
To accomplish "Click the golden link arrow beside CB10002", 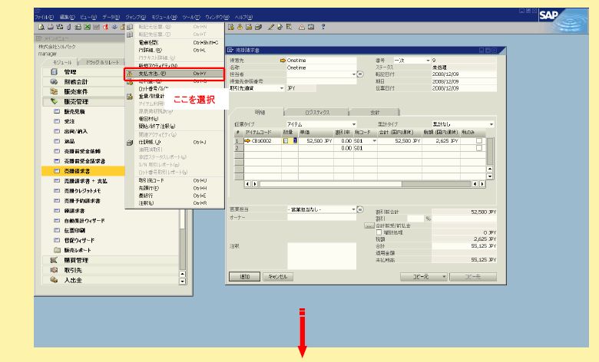I will coord(247,141).
